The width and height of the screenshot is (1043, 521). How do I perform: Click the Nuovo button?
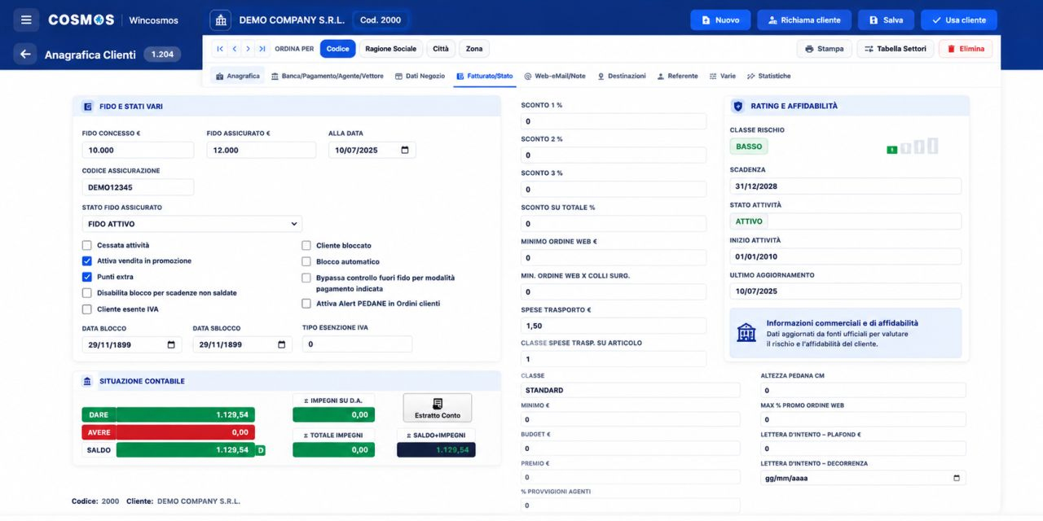720,20
